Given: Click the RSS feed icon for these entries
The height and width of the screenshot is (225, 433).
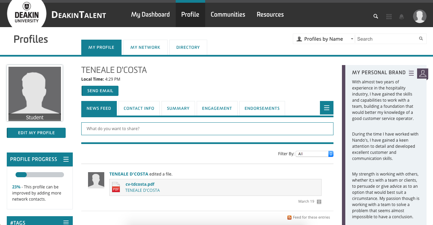Looking at the screenshot, I should tap(289, 218).
